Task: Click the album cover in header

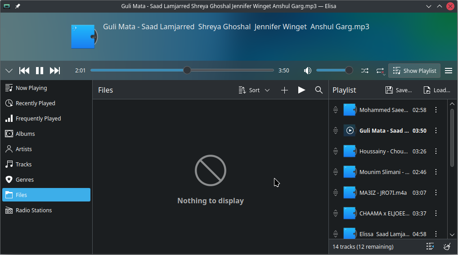Action: (x=84, y=36)
